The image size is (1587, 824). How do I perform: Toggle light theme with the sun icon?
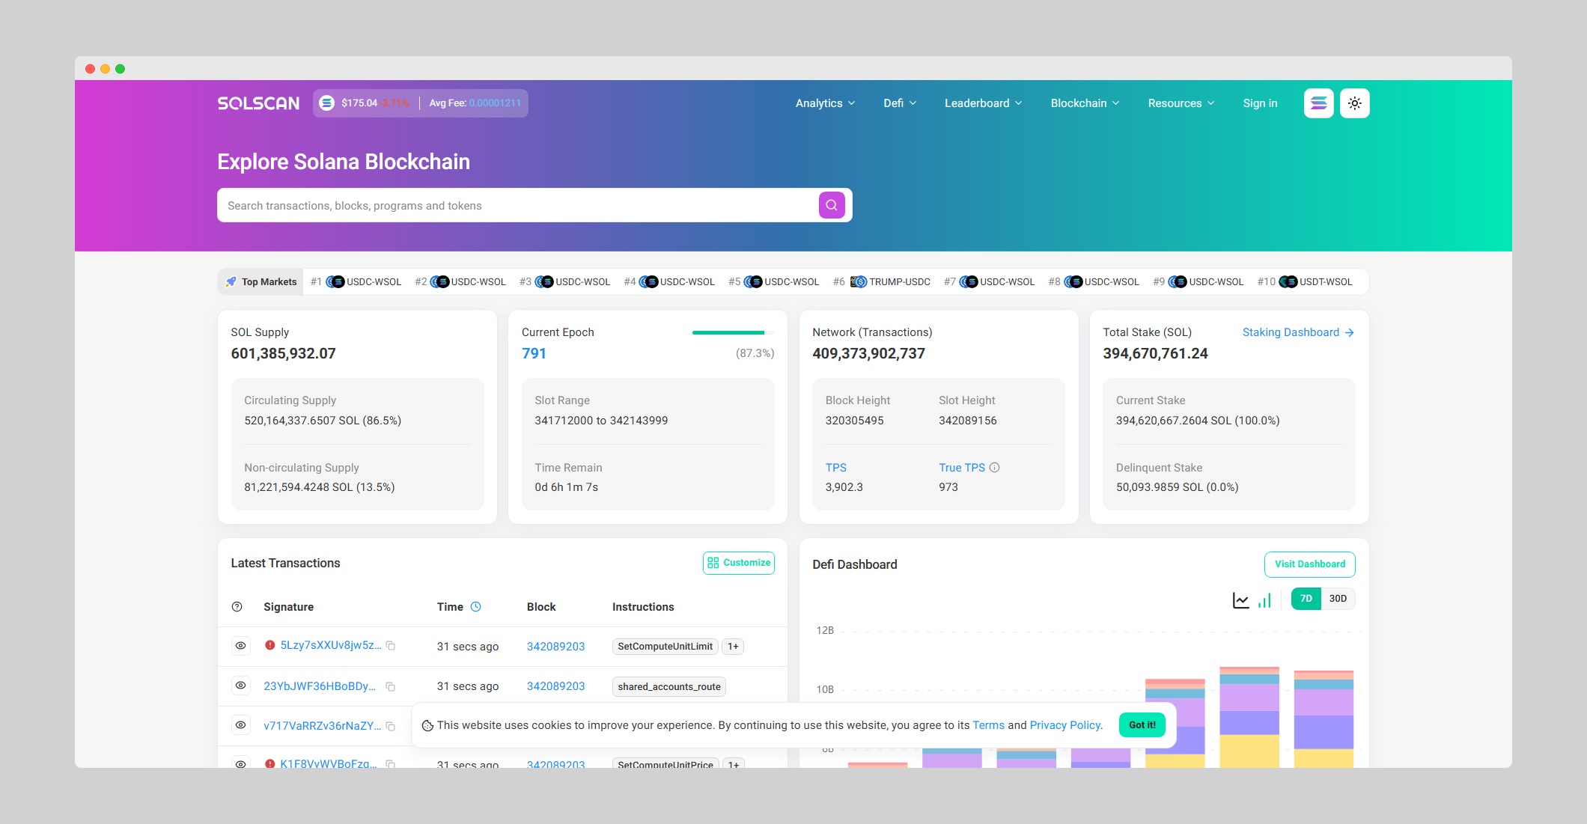(x=1355, y=103)
